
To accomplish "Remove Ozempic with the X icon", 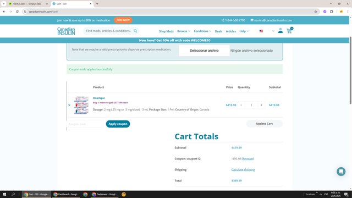I will (x=69, y=105).
